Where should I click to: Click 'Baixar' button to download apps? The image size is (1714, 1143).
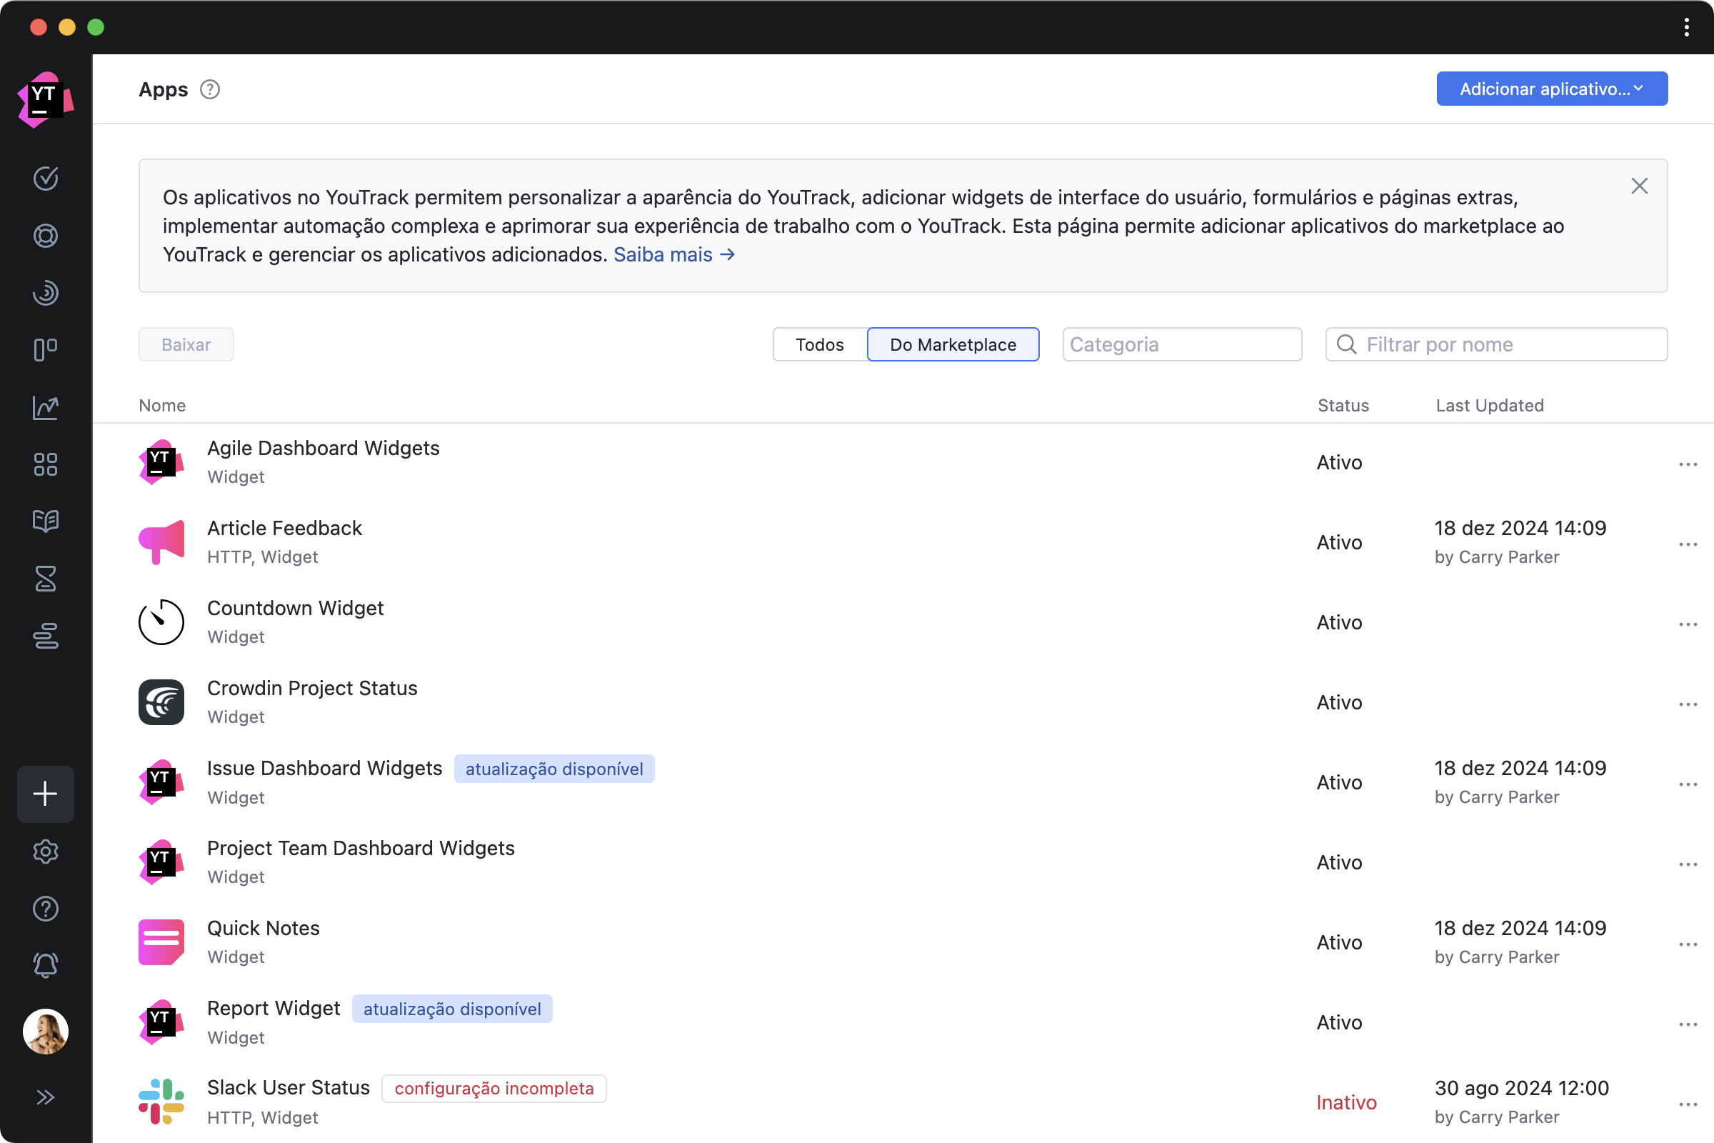click(186, 344)
